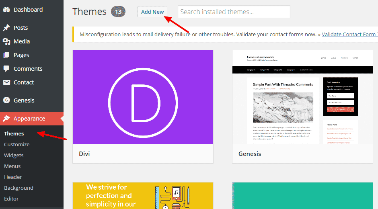378x209 pixels.
Task: Click the Contact envelope icon
Action: tap(6, 82)
